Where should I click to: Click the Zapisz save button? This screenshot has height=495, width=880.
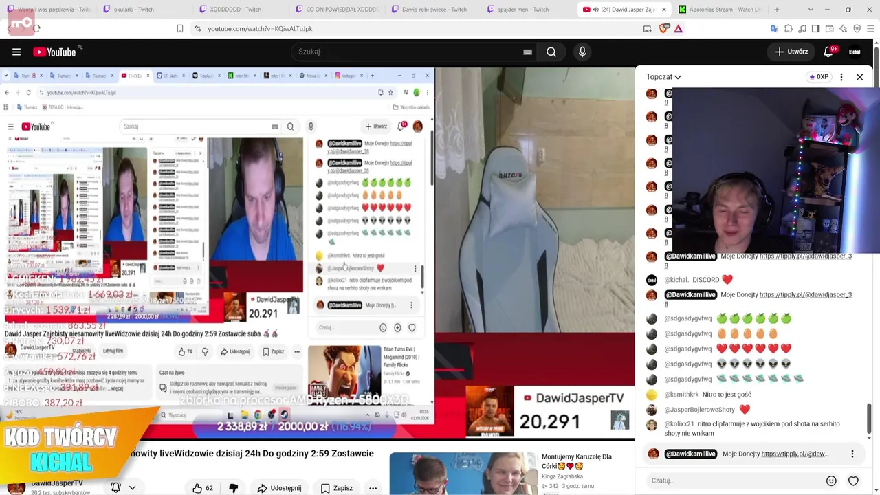(336, 488)
